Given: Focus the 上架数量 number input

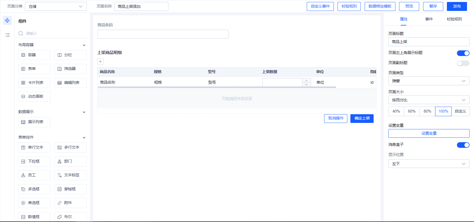Looking at the screenshot, I should (282, 82).
